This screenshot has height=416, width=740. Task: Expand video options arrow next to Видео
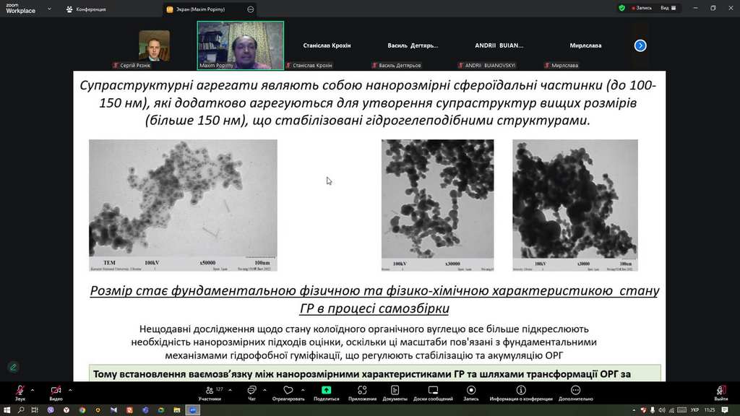(x=70, y=390)
